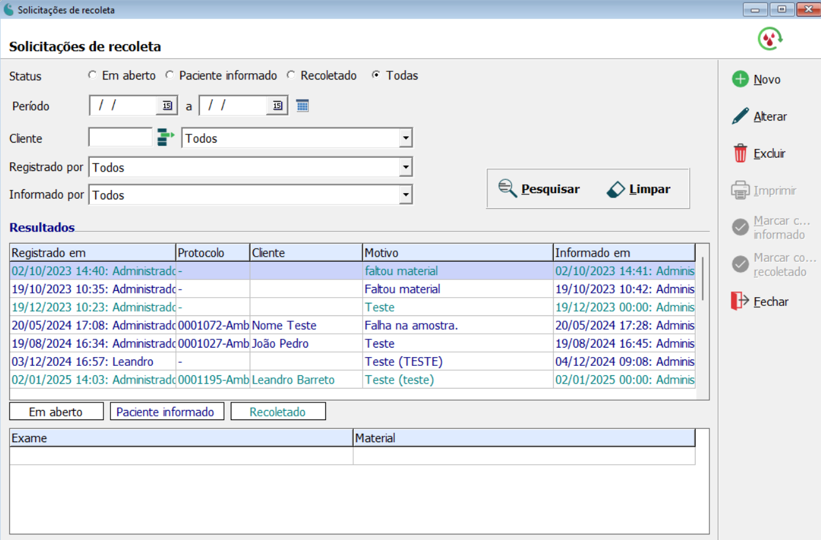Click the Excluir button label
Image resolution: width=821 pixels, height=540 pixels.
(x=770, y=153)
